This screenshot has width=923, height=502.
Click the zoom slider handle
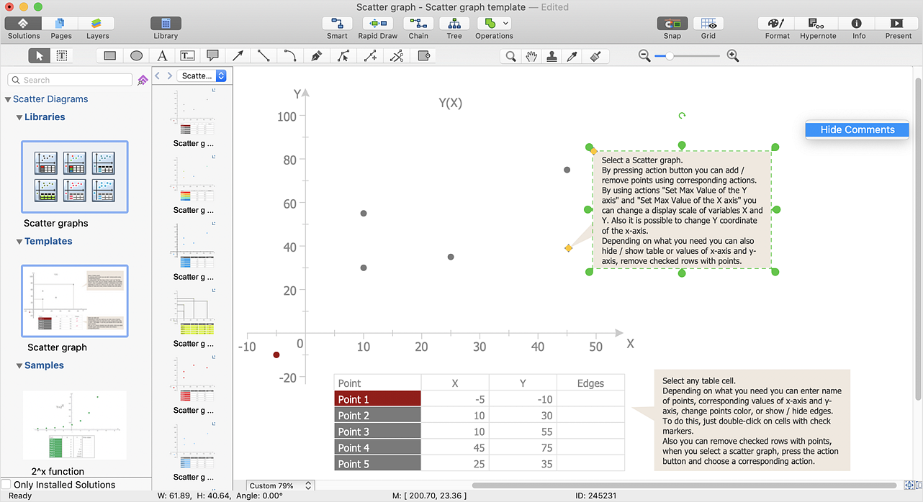click(670, 55)
